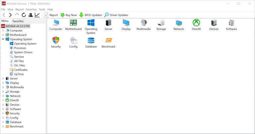Viewport: 255px width, 134px height.
Task: Expand the Devices tree node
Action: (x=3, y=105)
